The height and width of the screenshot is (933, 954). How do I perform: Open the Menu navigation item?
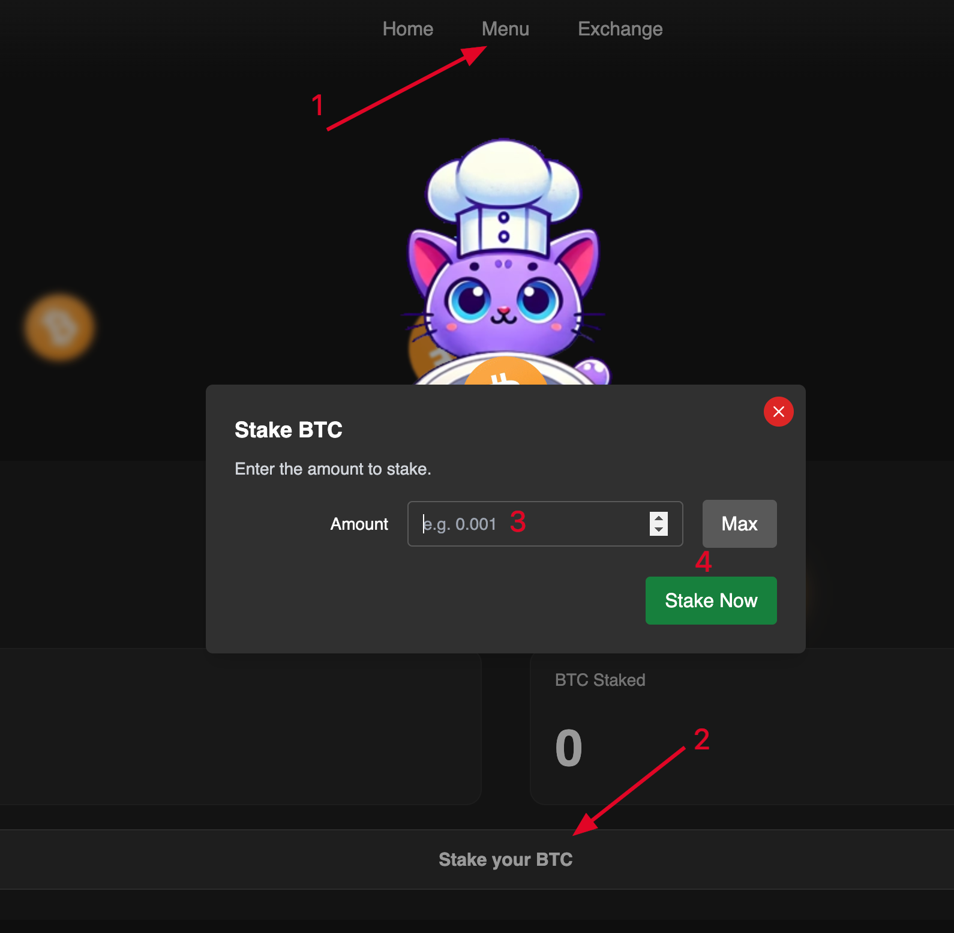[505, 29]
